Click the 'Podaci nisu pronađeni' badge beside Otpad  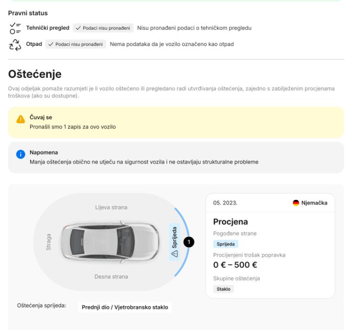[x=76, y=44]
